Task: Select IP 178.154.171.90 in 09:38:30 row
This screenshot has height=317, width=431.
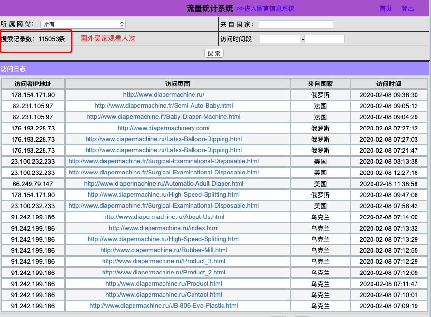Action: (33, 95)
